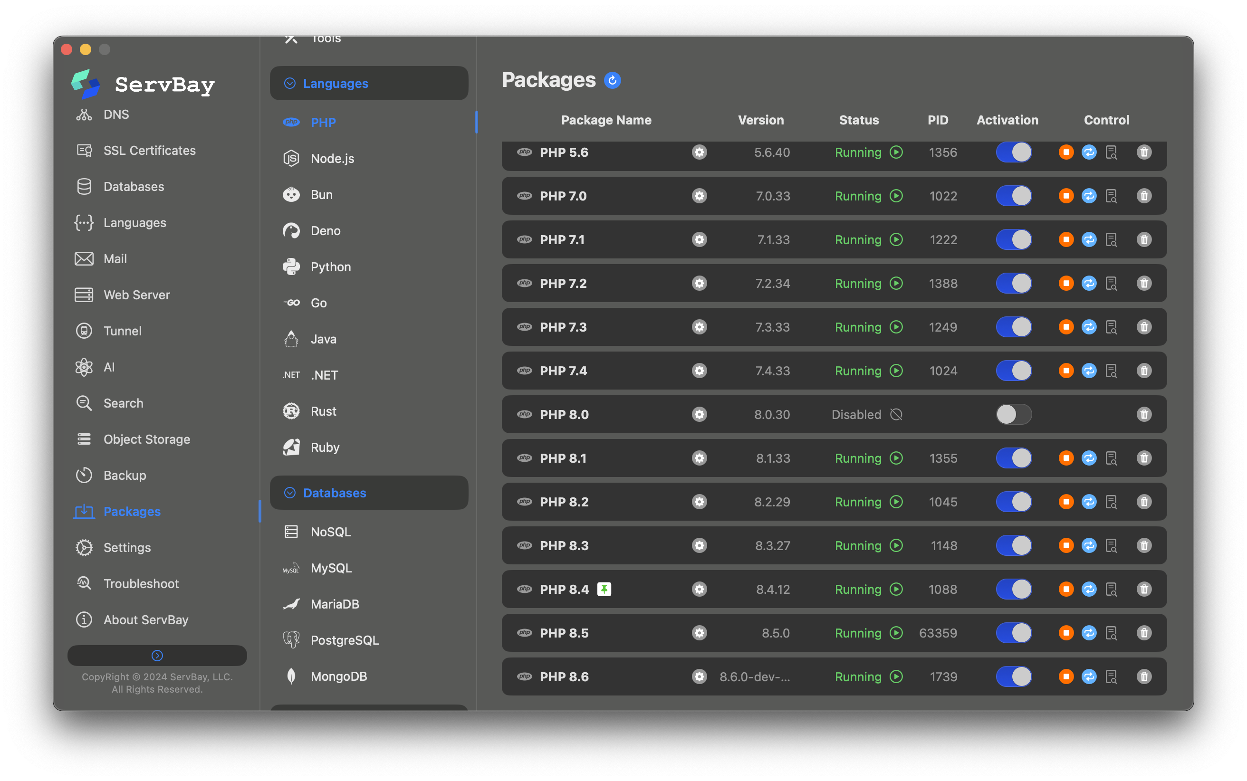Switch to the Web Server sidebar section
This screenshot has width=1247, height=781.
pos(136,295)
